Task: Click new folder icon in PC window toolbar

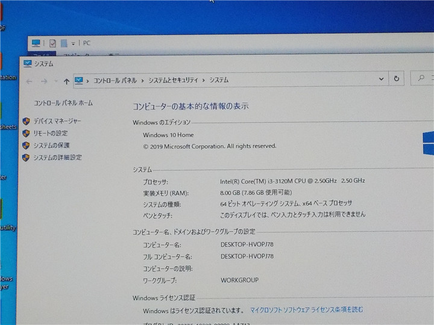Action: tap(64, 43)
